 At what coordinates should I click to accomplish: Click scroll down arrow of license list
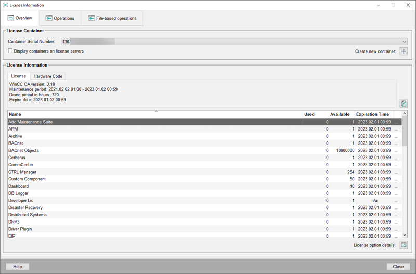click(405, 235)
